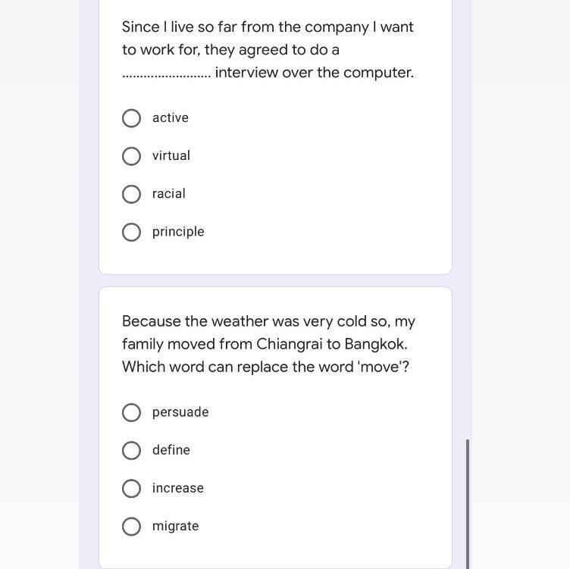Click the 'increase' answer label text

[178, 488]
